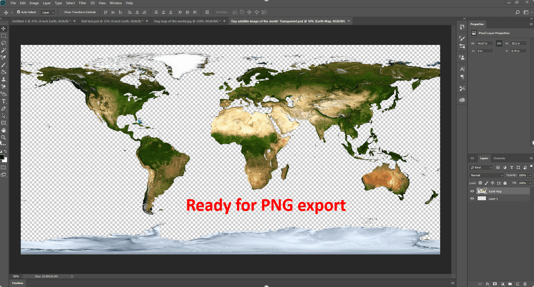This screenshot has width=534, height=287.
Task: Enable Show Transform Controls checkbox
Action: point(62,12)
